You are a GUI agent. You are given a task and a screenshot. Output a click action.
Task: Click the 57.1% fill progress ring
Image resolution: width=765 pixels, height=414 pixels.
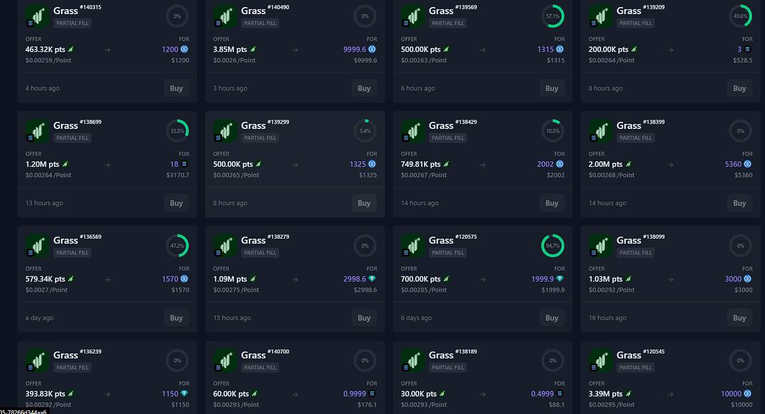(x=552, y=16)
